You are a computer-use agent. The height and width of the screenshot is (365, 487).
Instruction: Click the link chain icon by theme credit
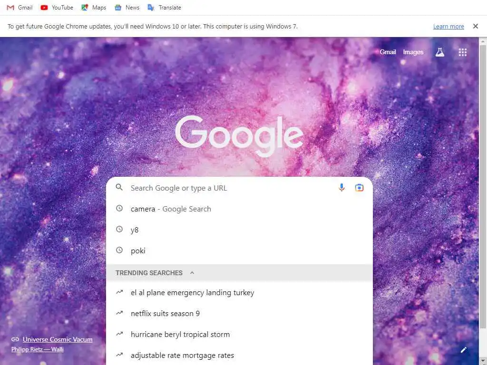point(15,339)
